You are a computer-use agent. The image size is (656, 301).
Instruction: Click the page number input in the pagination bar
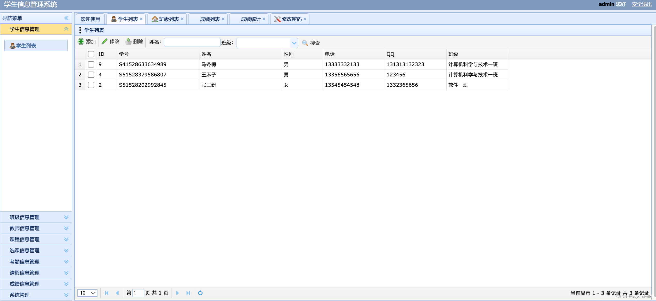[138, 293]
